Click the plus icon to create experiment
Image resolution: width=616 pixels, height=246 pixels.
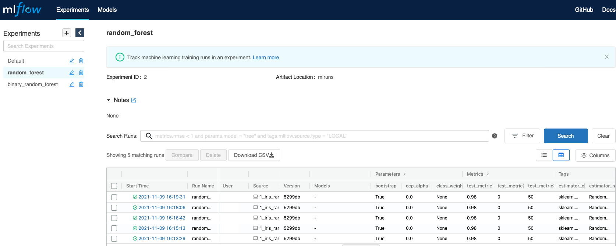coord(67,33)
